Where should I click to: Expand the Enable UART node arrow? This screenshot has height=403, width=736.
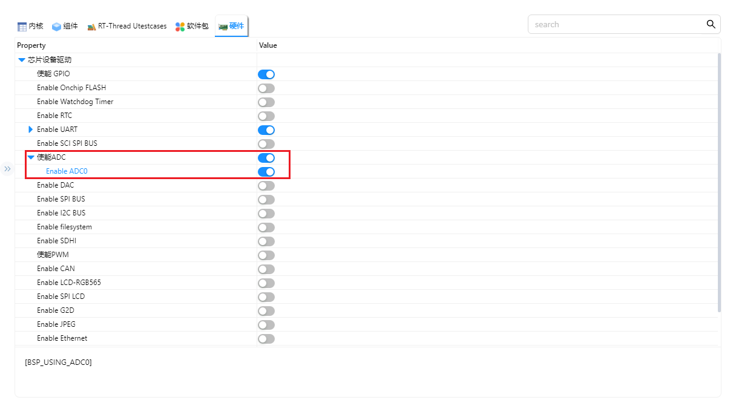[x=31, y=129]
